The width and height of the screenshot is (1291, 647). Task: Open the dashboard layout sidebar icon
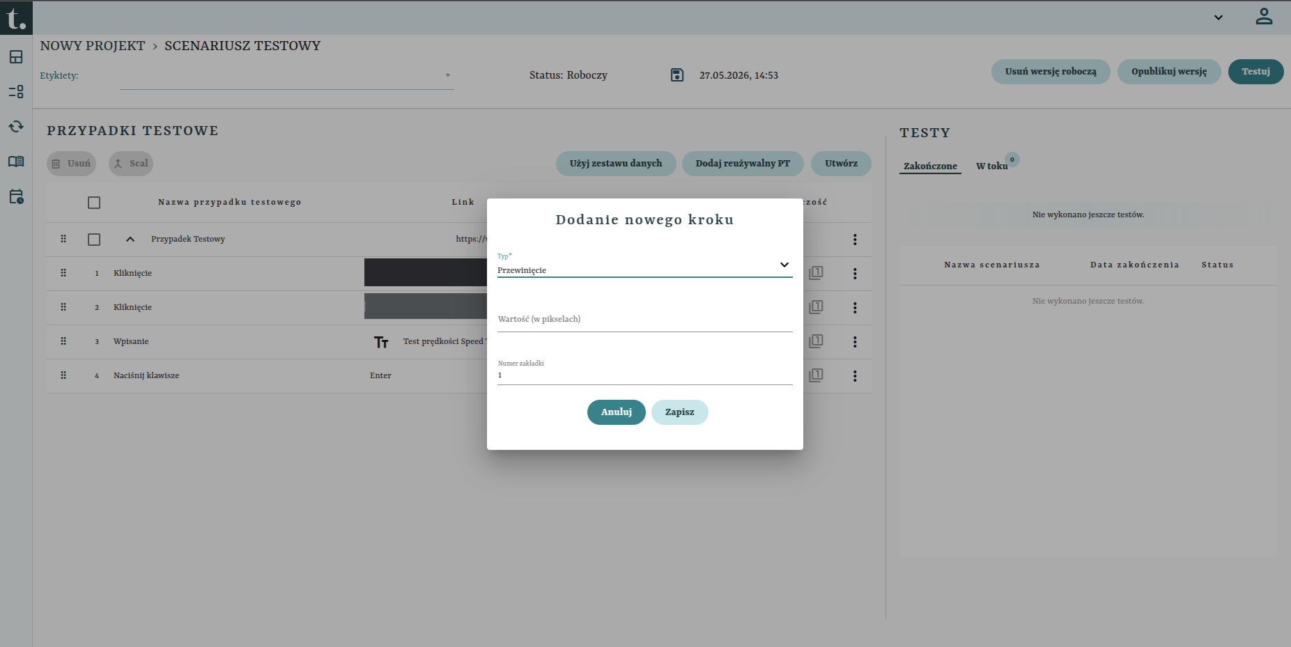point(16,57)
